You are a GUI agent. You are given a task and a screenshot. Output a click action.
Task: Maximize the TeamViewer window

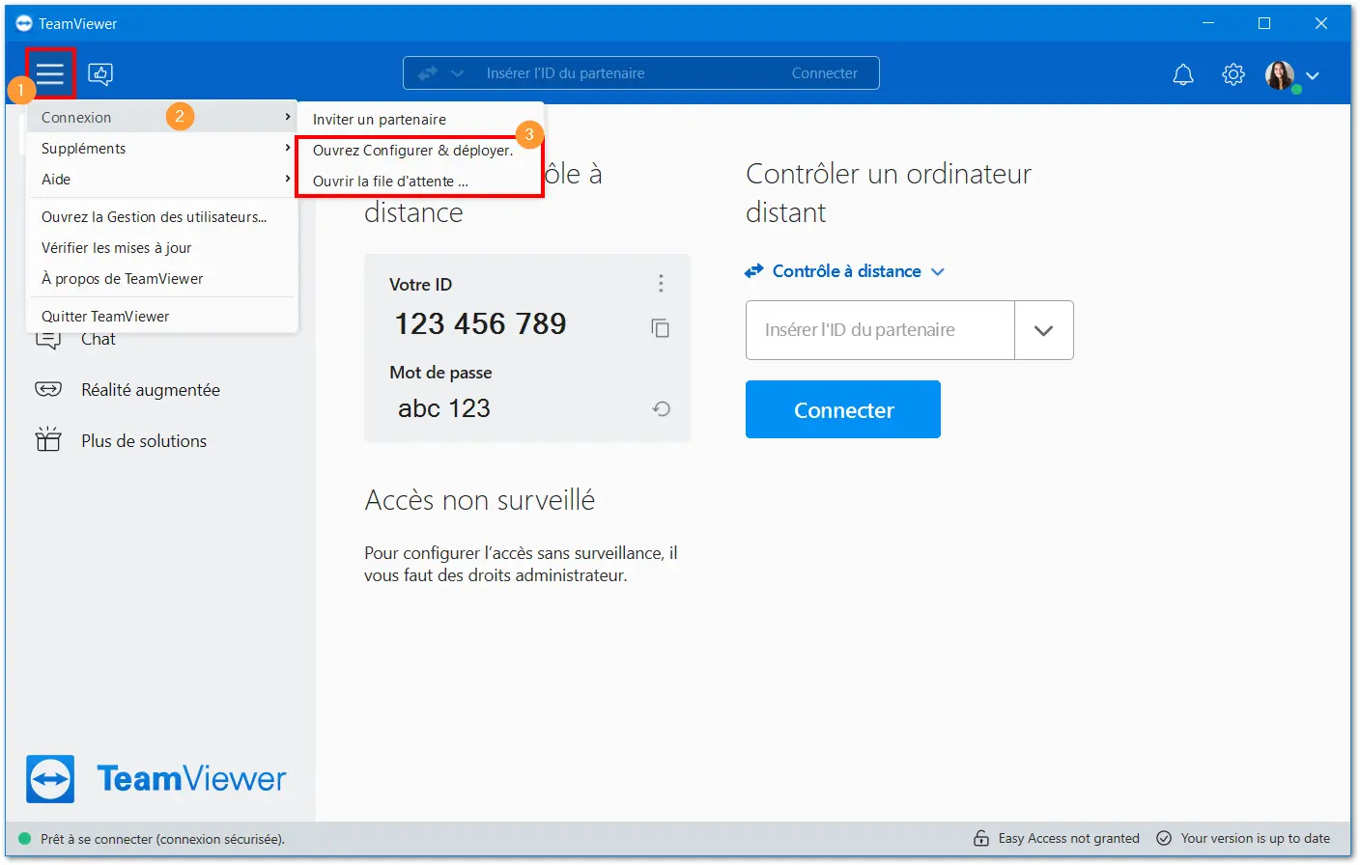click(1264, 23)
